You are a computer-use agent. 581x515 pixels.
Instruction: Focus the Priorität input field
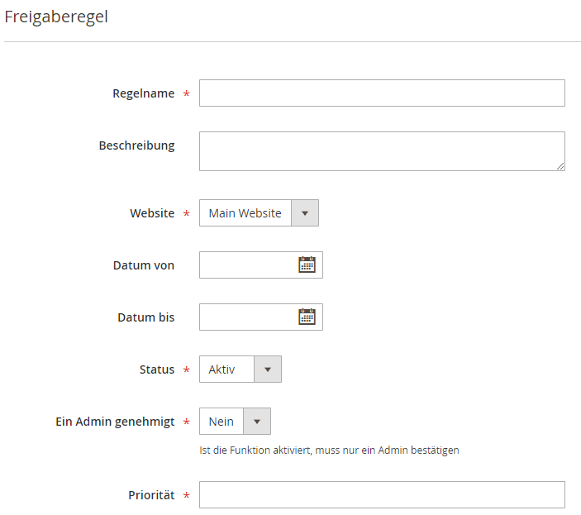(382, 494)
